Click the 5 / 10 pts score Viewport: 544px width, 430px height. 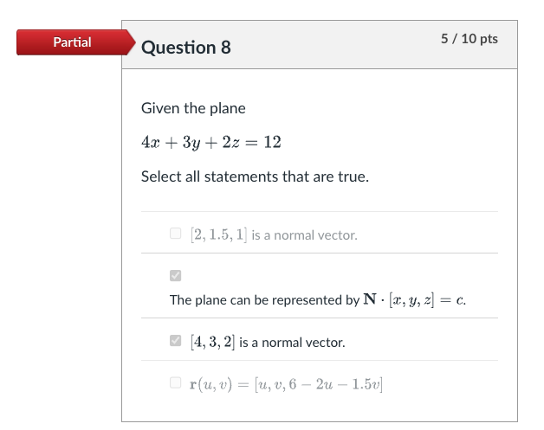click(469, 39)
